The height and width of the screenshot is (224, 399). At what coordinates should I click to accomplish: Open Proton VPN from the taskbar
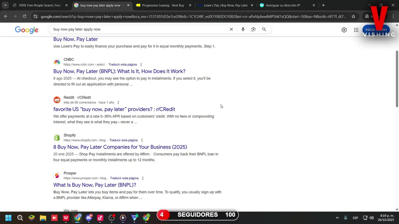point(134,218)
